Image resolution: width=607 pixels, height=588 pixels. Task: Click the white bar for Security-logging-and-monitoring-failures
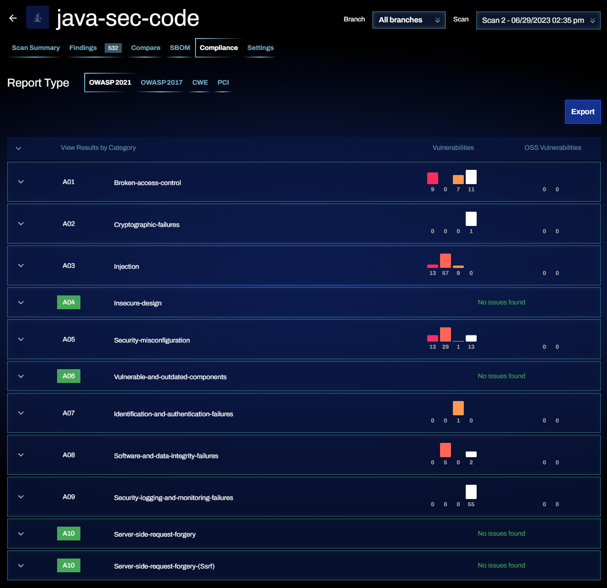(471, 492)
